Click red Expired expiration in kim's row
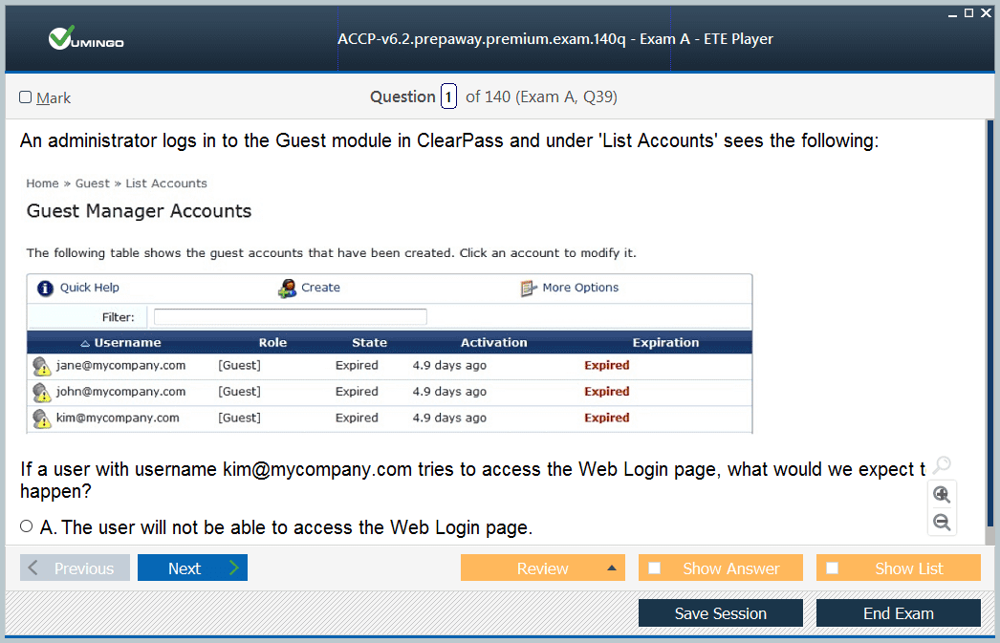The width and height of the screenshot is (1000, 643). click(x=607, y=418)
